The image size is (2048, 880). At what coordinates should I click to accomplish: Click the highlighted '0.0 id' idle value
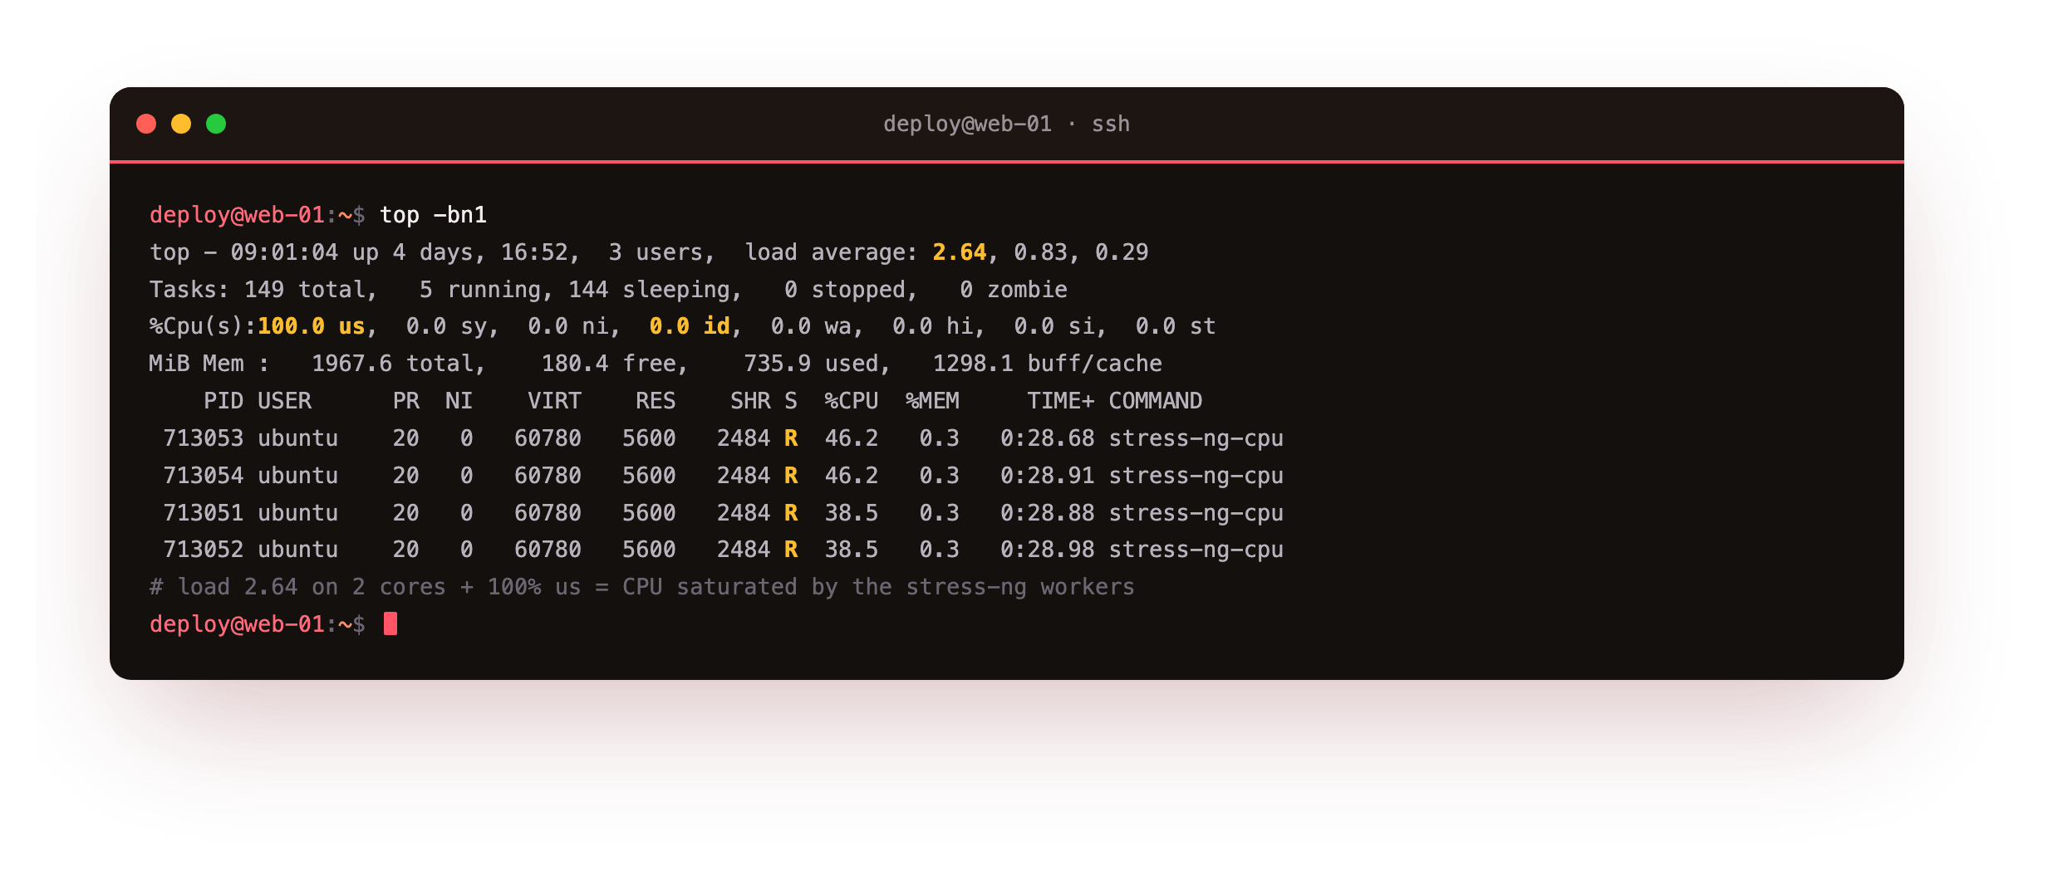pyautogui.click(x=690, y=326)
